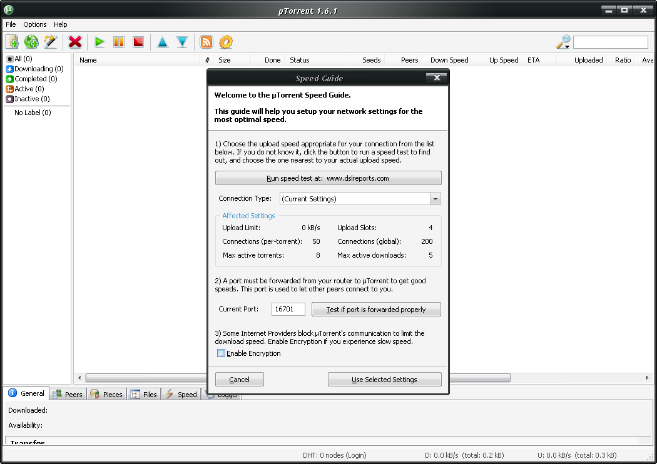
Task: Click the Add Torrent from URL globe icon
Action: (31, 42)
